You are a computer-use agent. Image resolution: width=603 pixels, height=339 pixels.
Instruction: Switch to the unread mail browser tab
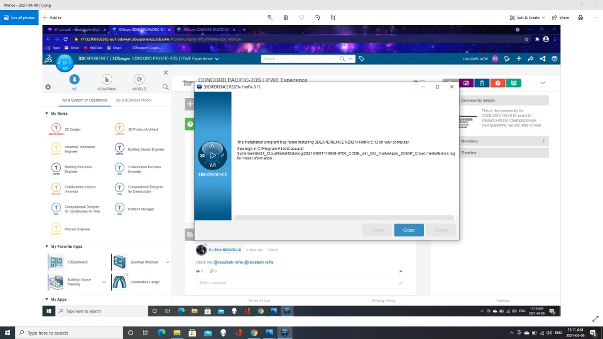(x=76, y=30)
